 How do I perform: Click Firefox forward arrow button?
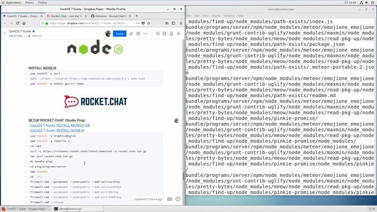(11, 23)
